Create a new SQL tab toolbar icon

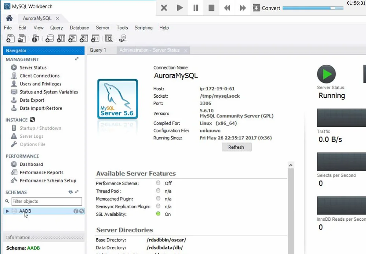pyautogui.click(x=10, y=38)
